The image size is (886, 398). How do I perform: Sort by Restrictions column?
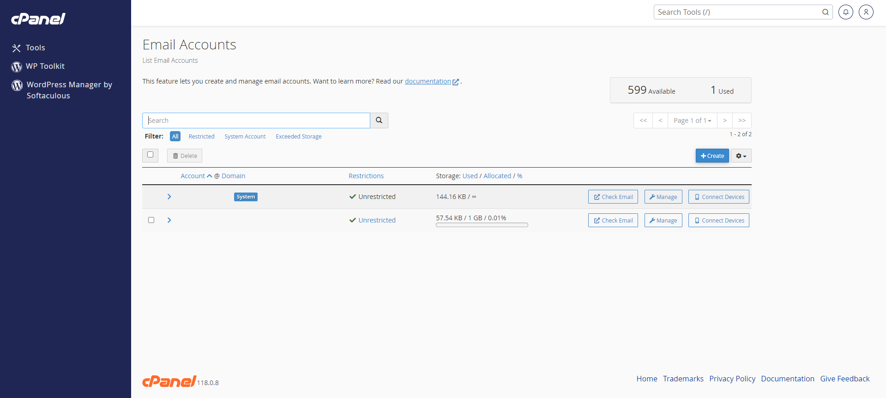click(x=366, y=176)
